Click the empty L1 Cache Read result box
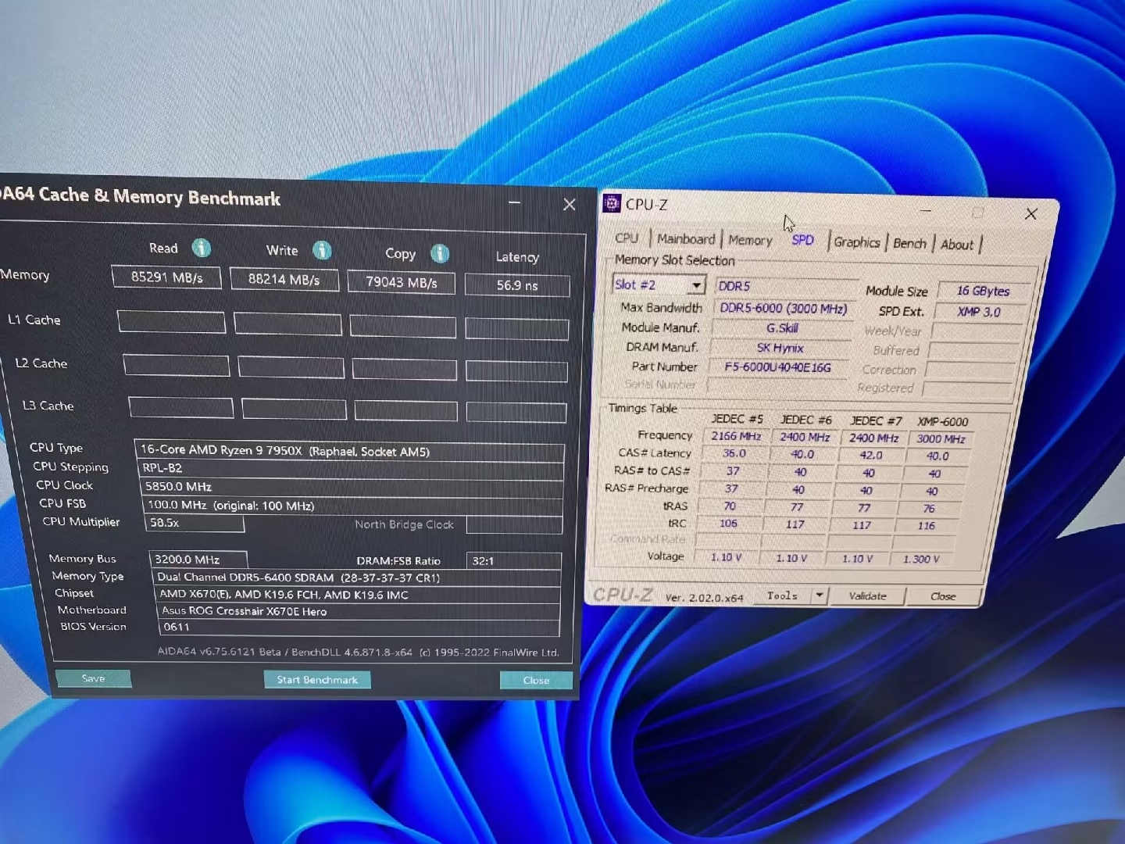The width and height of the screenshot is (1125, 844). [172, 322]
